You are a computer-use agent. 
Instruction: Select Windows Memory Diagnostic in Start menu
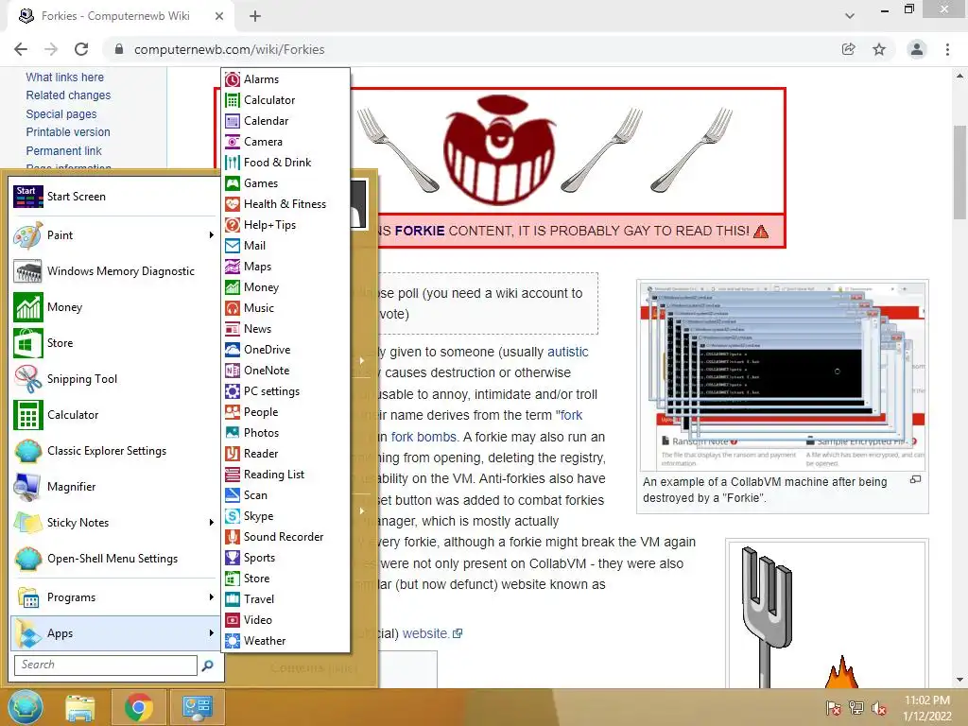113,271
